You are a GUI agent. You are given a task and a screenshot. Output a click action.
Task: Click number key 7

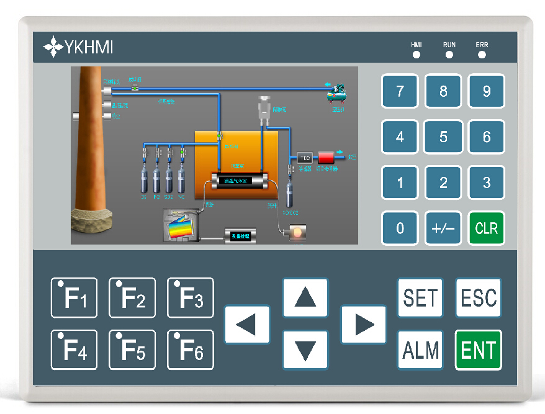coord(400,91)
